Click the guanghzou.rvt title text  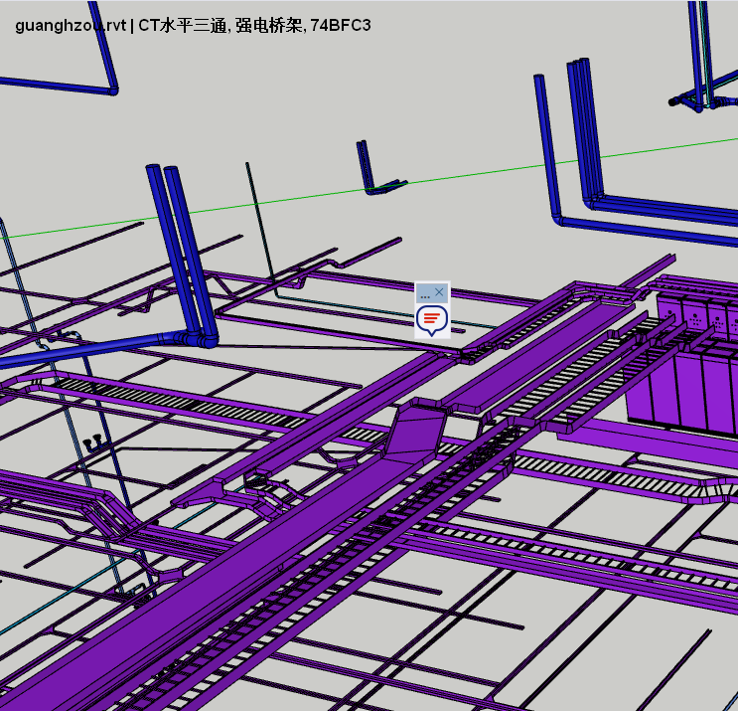pyautogui.click(x=71, y=25)
